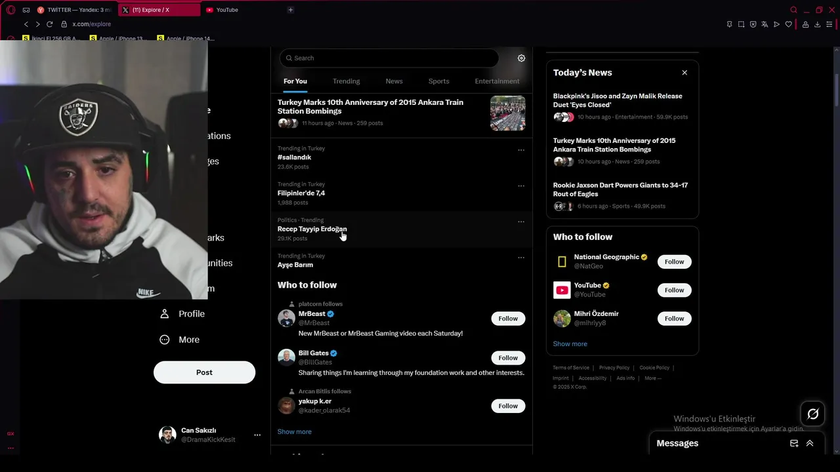Reload the page with the refresh icon
This screenshot has height=472, width=840.
49,24
